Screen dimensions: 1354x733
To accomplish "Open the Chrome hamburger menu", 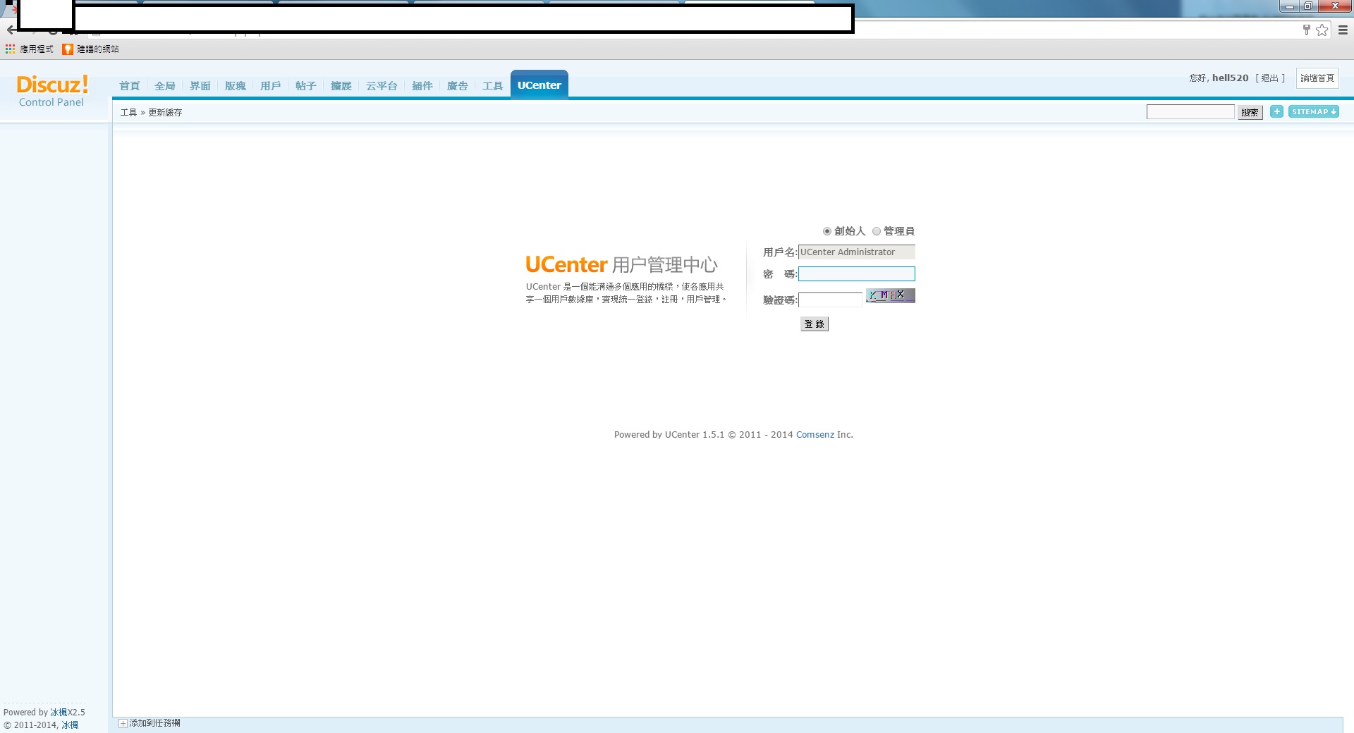I will click(x=1343, y=30).
